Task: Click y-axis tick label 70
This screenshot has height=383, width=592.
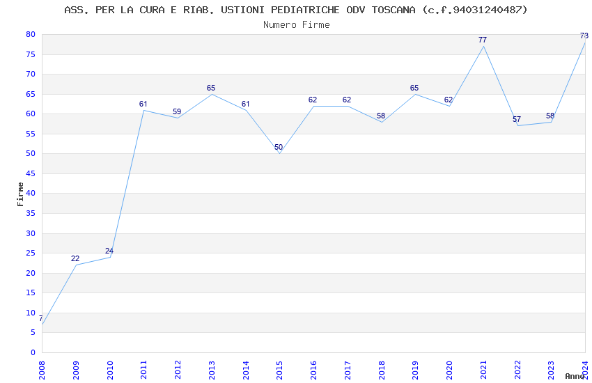Action: 31,74
